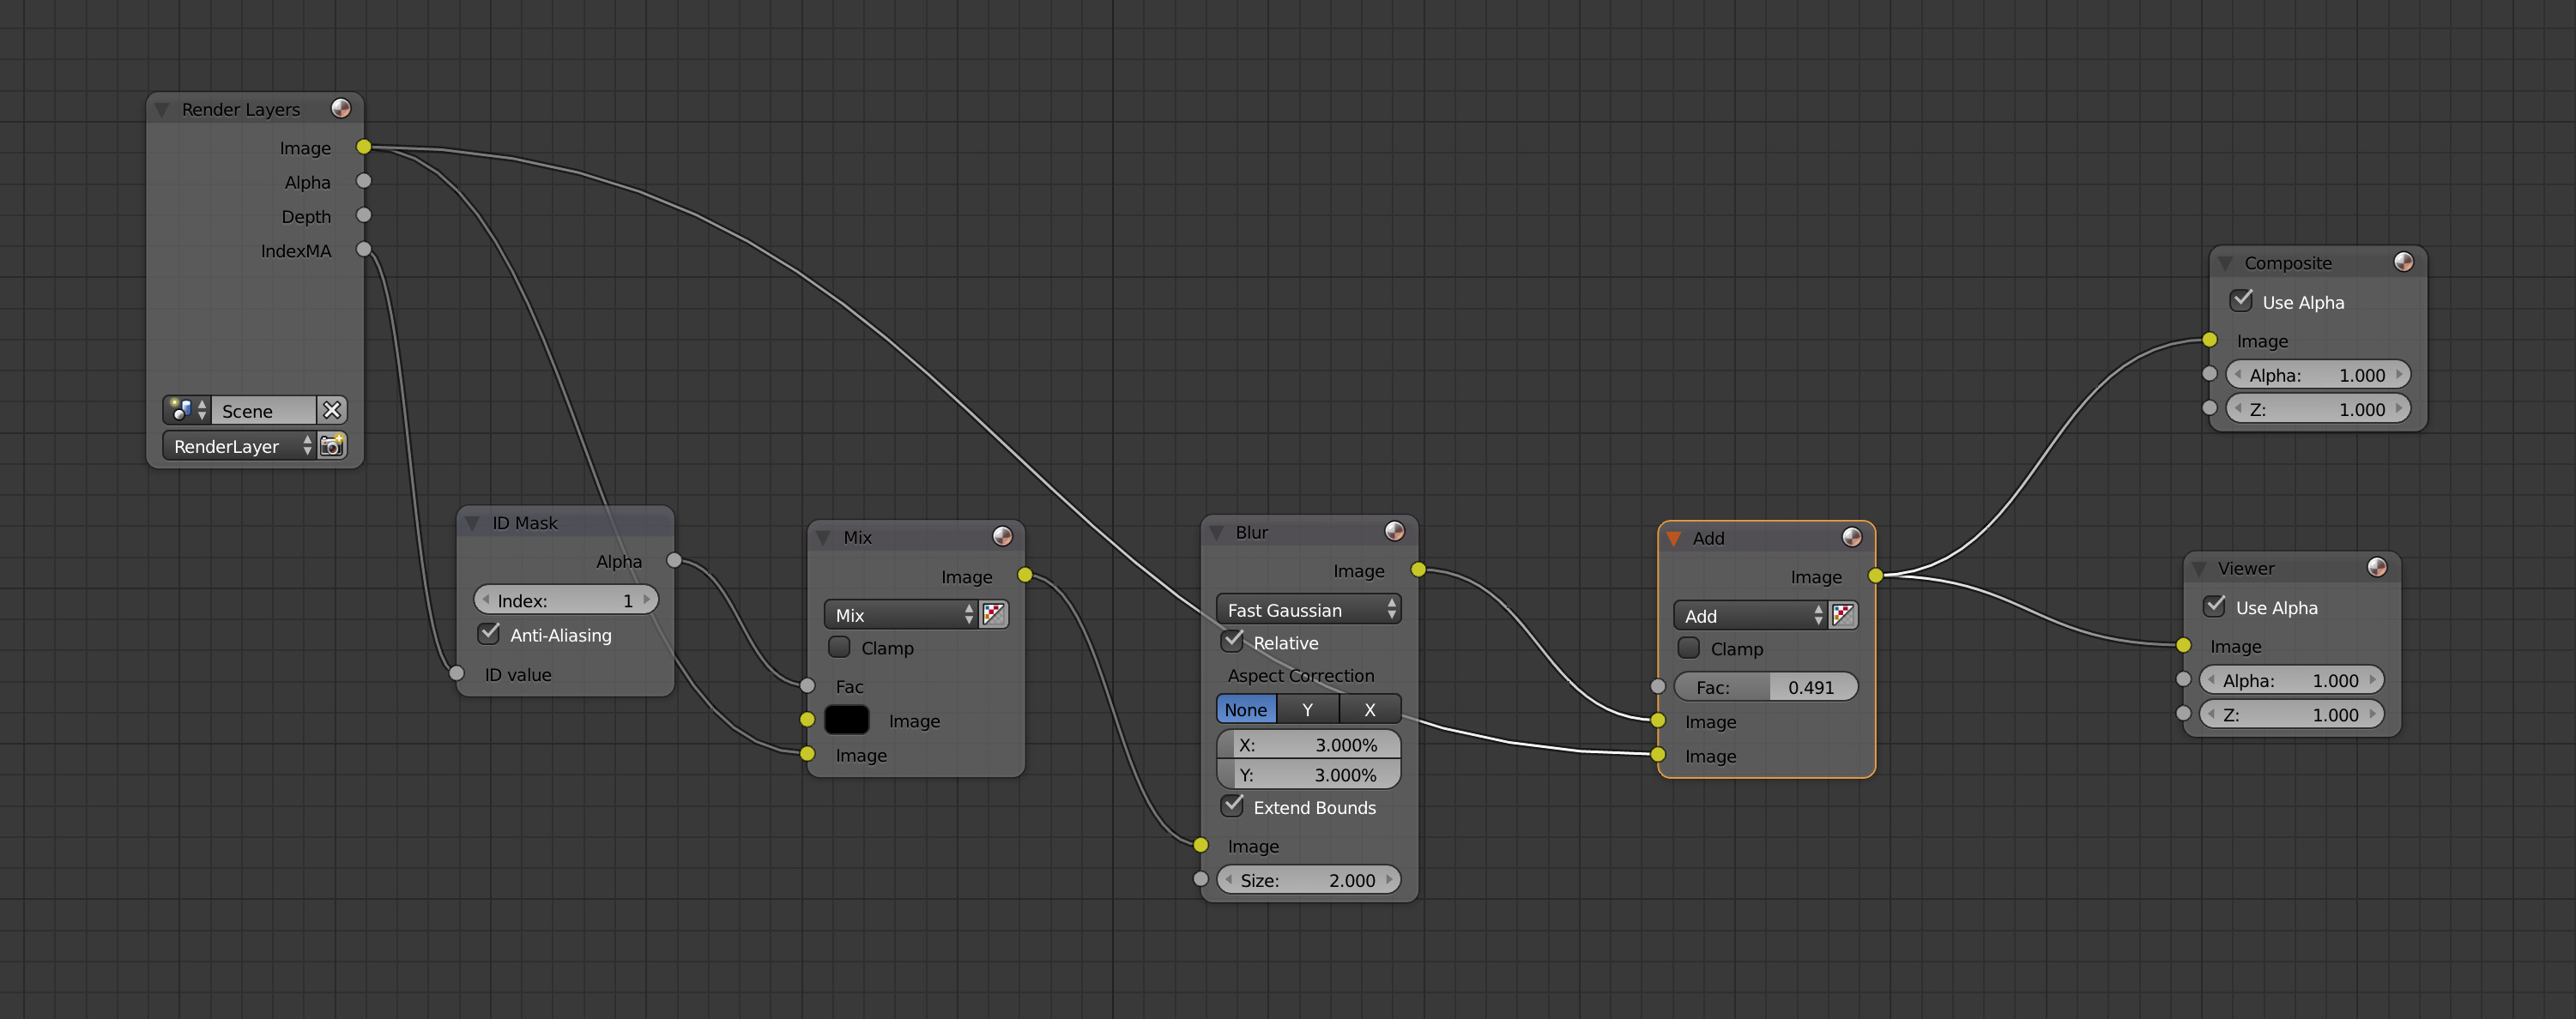Viewport: 2576px width, 1019px height.
Task: Toggle preview sphere icon on Blur node
Action: click(x=1394, y=531)
